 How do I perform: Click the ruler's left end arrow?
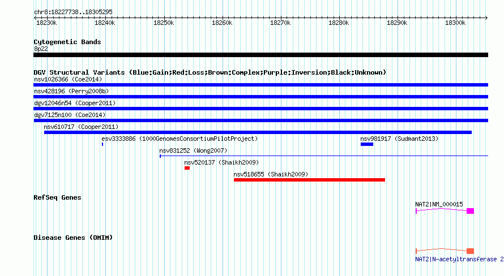click(x=35, y=18)
